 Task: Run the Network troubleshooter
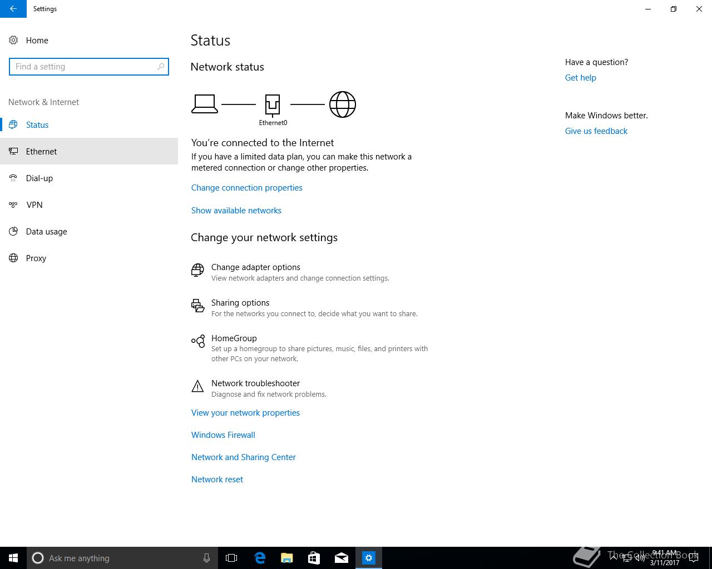[x=255, y=383]
